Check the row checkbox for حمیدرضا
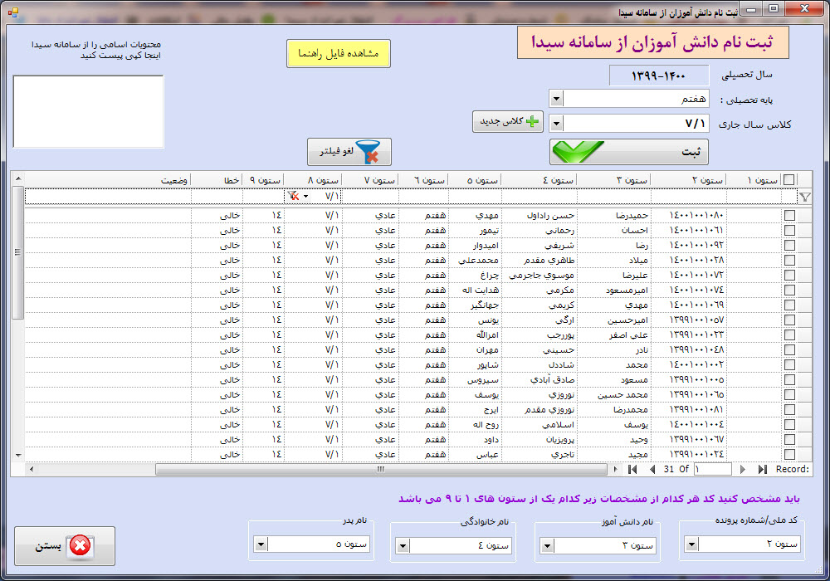Viewport: 830px width, 581px height. 789,215
